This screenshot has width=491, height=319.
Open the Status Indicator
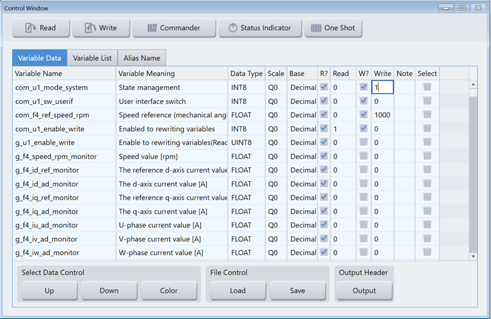pyautogui.click(x=260, y=28)
